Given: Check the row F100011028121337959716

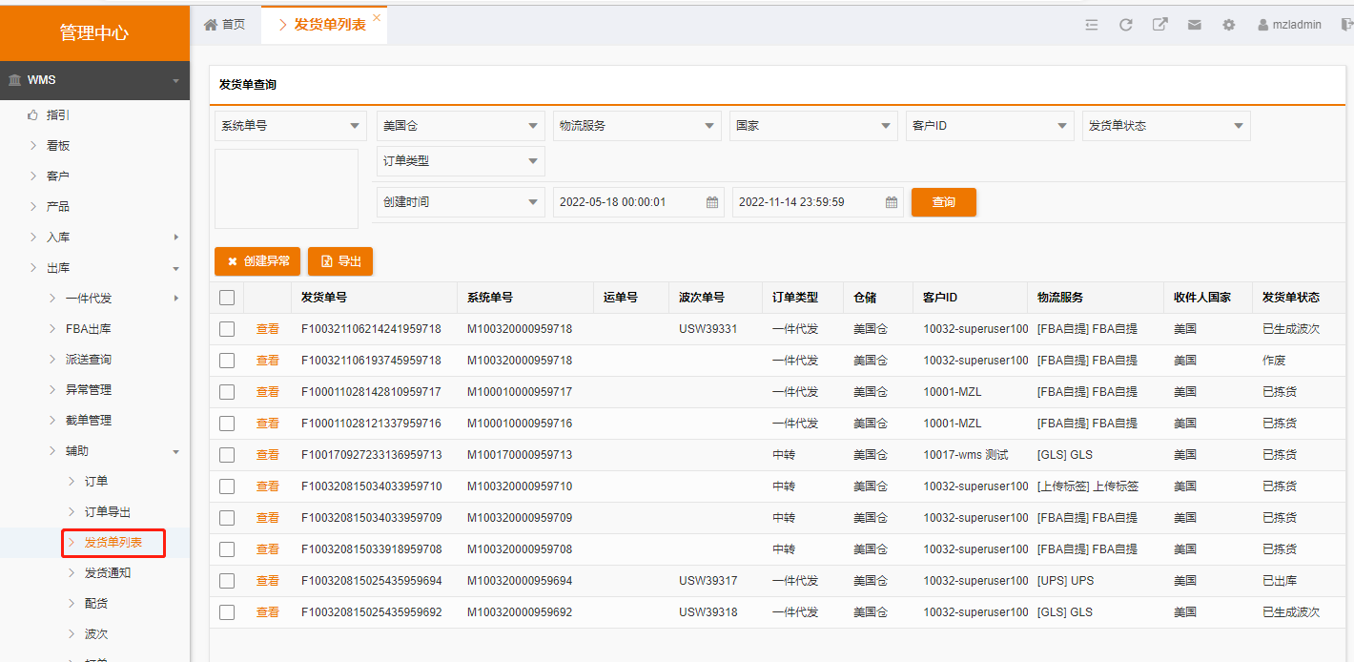Looking at the screenshot, I should point(227,424).
